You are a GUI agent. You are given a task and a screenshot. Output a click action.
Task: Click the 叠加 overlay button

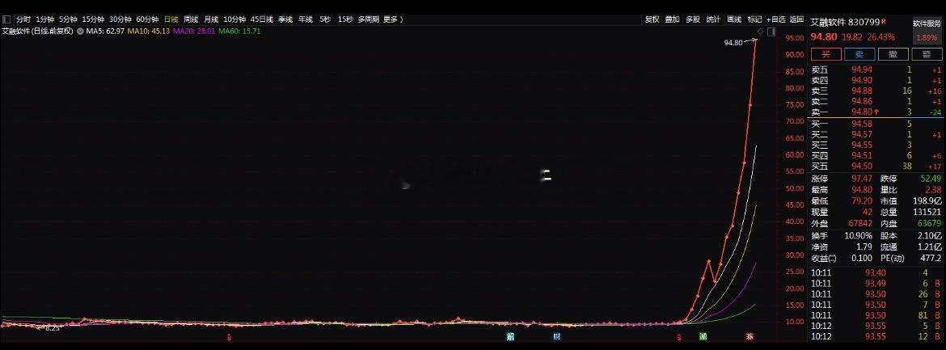click(672, 19)
